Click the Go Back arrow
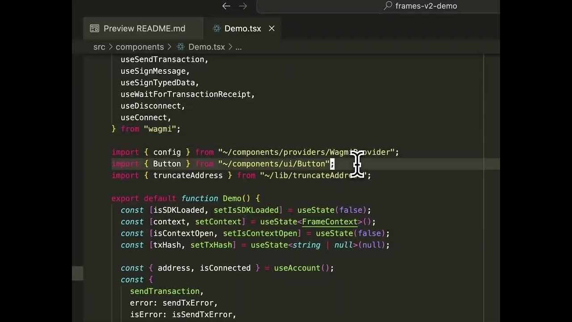Screen dimensions: 572x322 coord(226,6)
